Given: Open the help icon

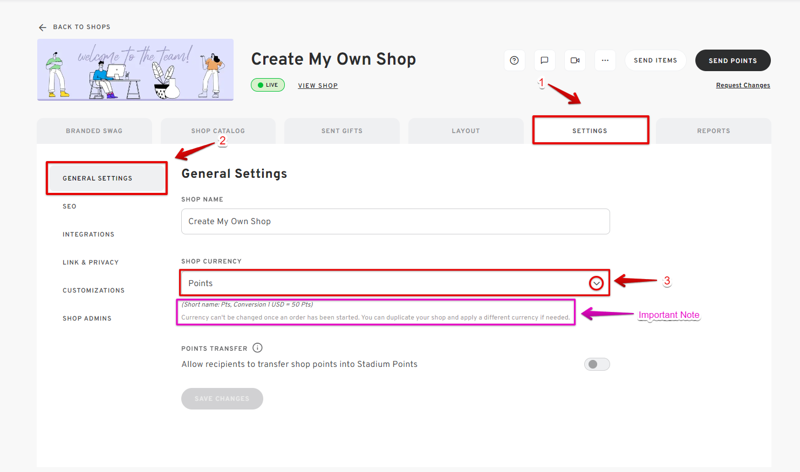Looking at the screenshot, I should pyautogui.click(x=514, y=60).
